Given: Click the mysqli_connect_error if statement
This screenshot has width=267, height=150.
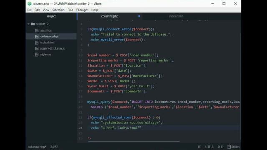Looking at the screenshot, I should click(121, 29).
